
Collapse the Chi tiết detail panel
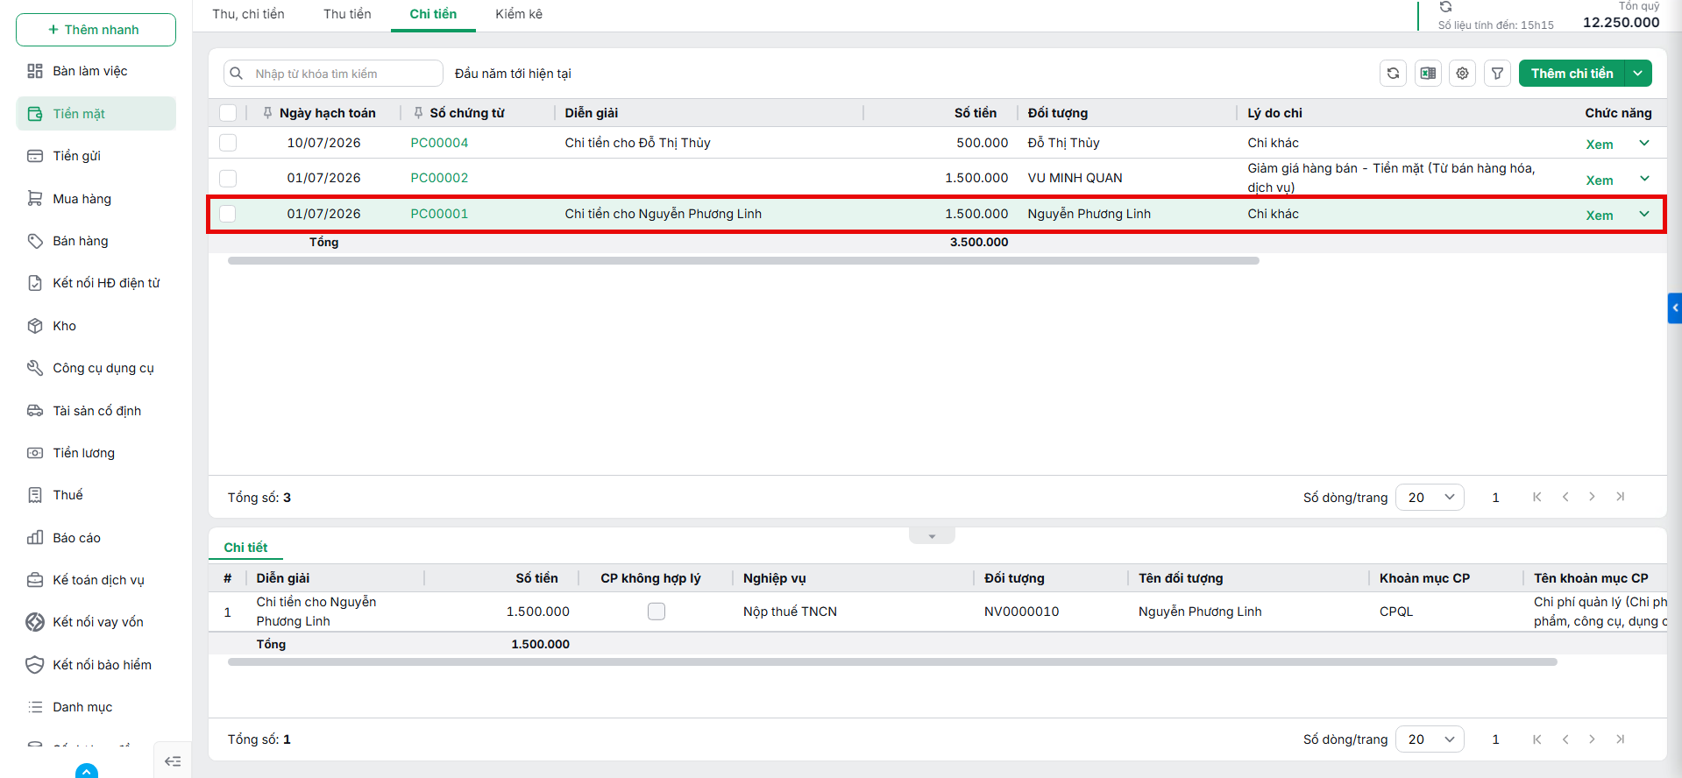click(x=932, y=536)
